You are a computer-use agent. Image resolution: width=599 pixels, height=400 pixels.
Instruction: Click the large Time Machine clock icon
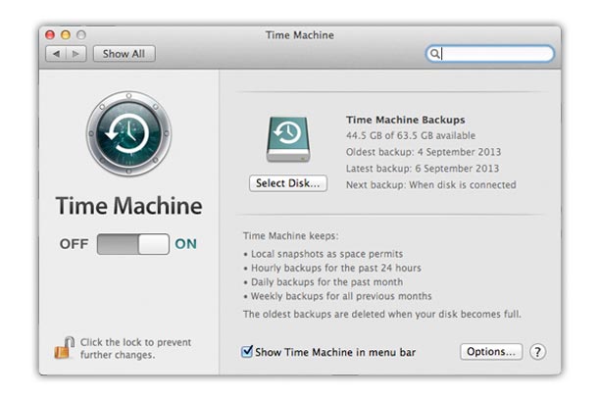pos(129,133)
